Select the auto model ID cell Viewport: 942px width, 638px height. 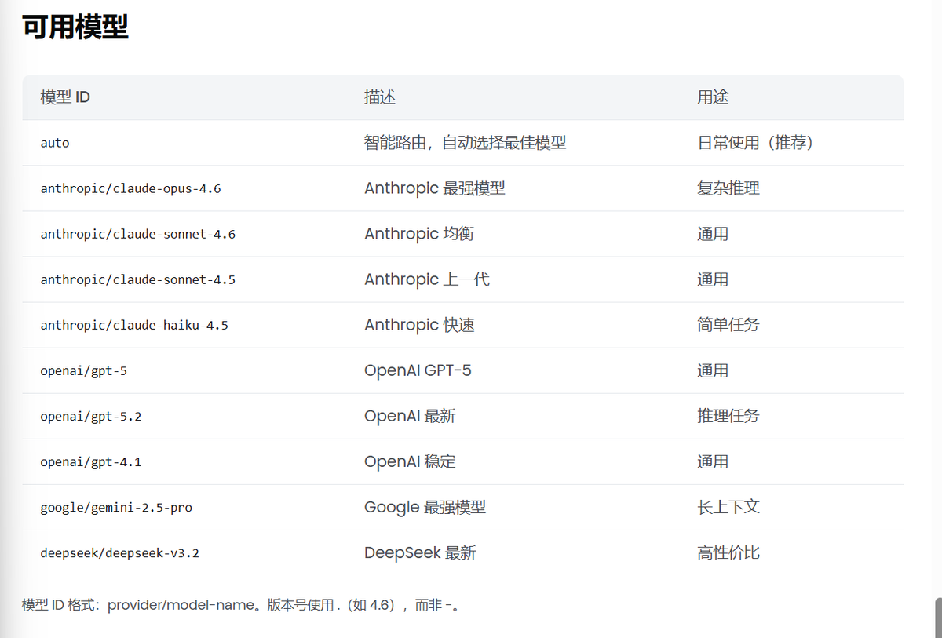pos(55,143)
